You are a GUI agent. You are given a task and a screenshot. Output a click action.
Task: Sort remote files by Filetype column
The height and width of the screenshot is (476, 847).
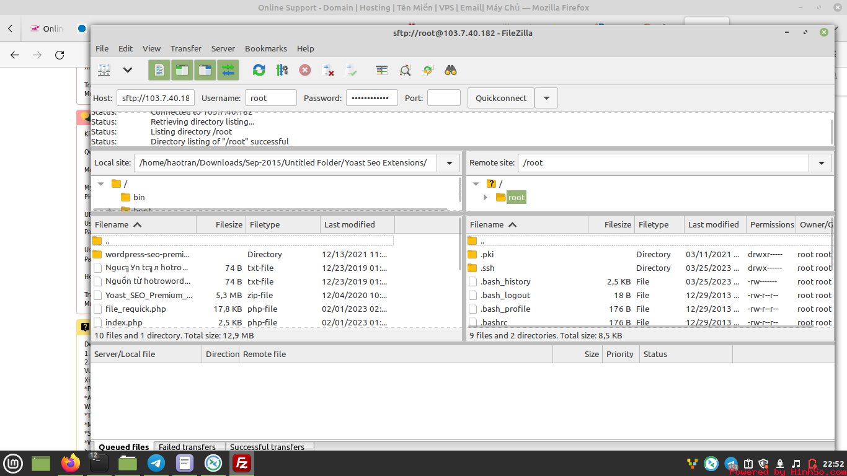659,224
